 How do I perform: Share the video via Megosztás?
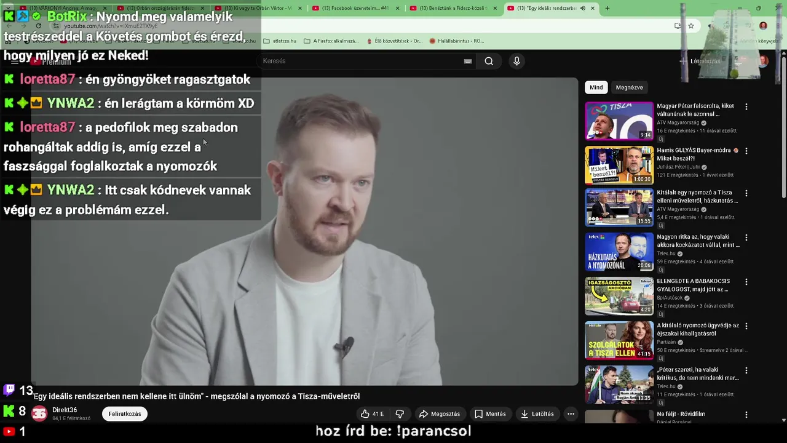tap(439, 414)
